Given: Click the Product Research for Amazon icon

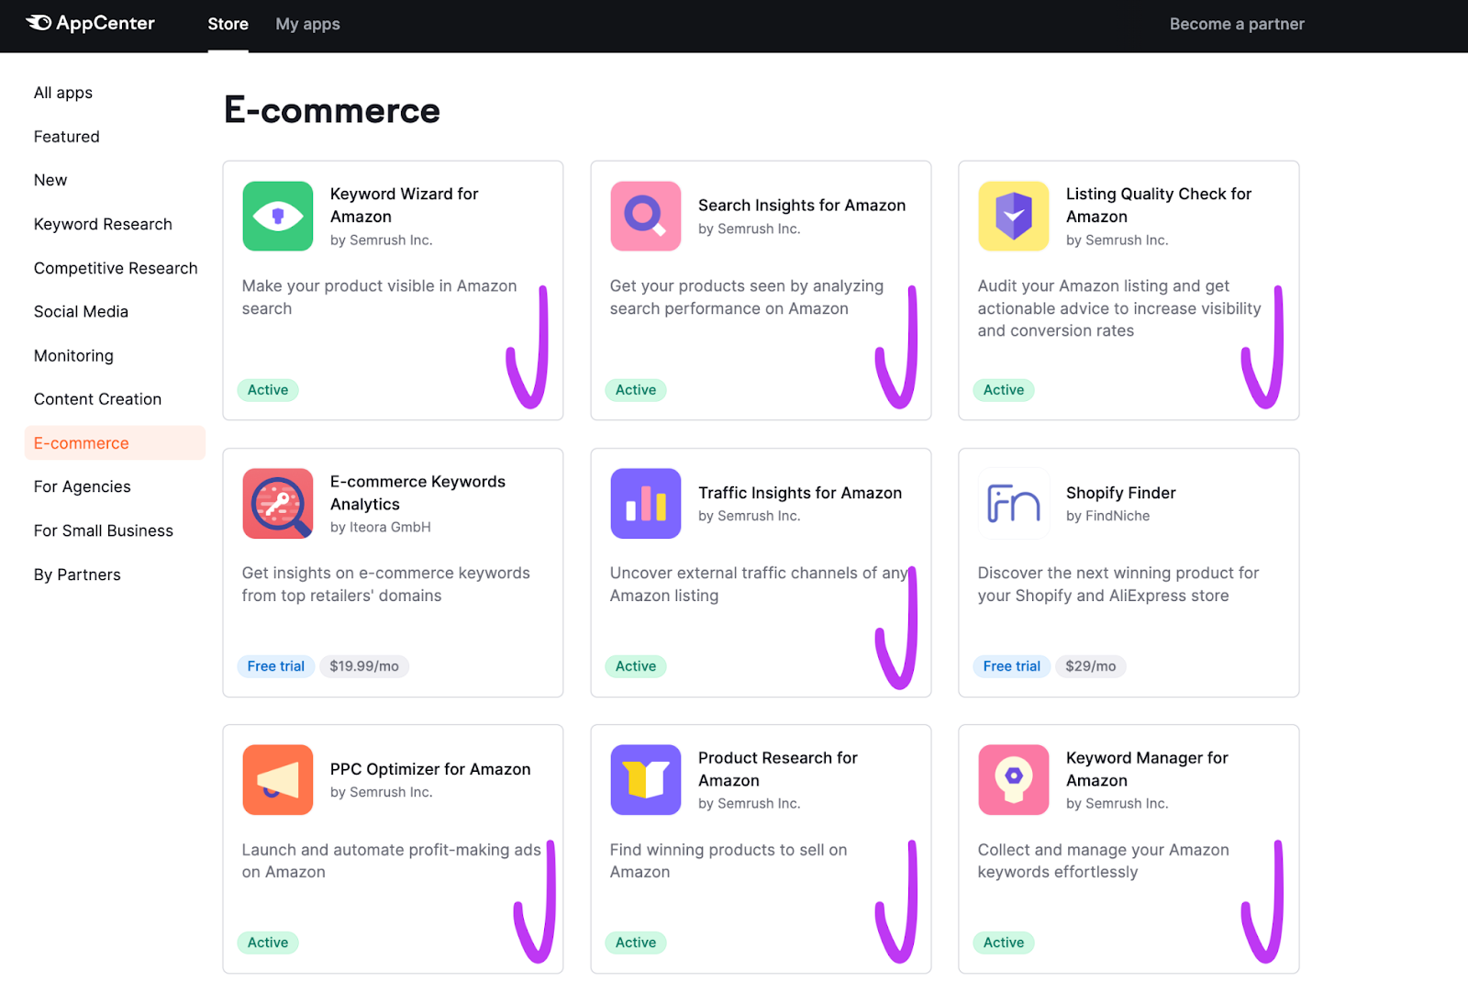Looking at the screenshot, I should tap(646, 780).
